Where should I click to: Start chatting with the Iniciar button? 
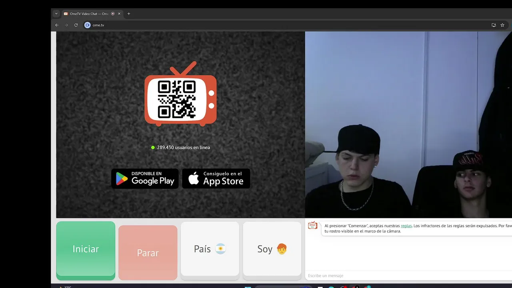(x=86, y=250)
